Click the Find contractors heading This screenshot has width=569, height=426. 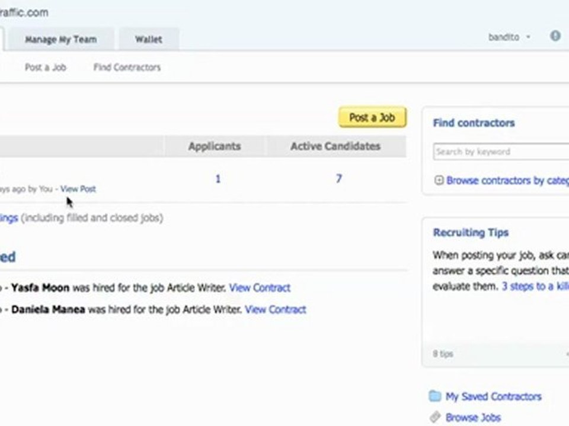tap(474, 123)
